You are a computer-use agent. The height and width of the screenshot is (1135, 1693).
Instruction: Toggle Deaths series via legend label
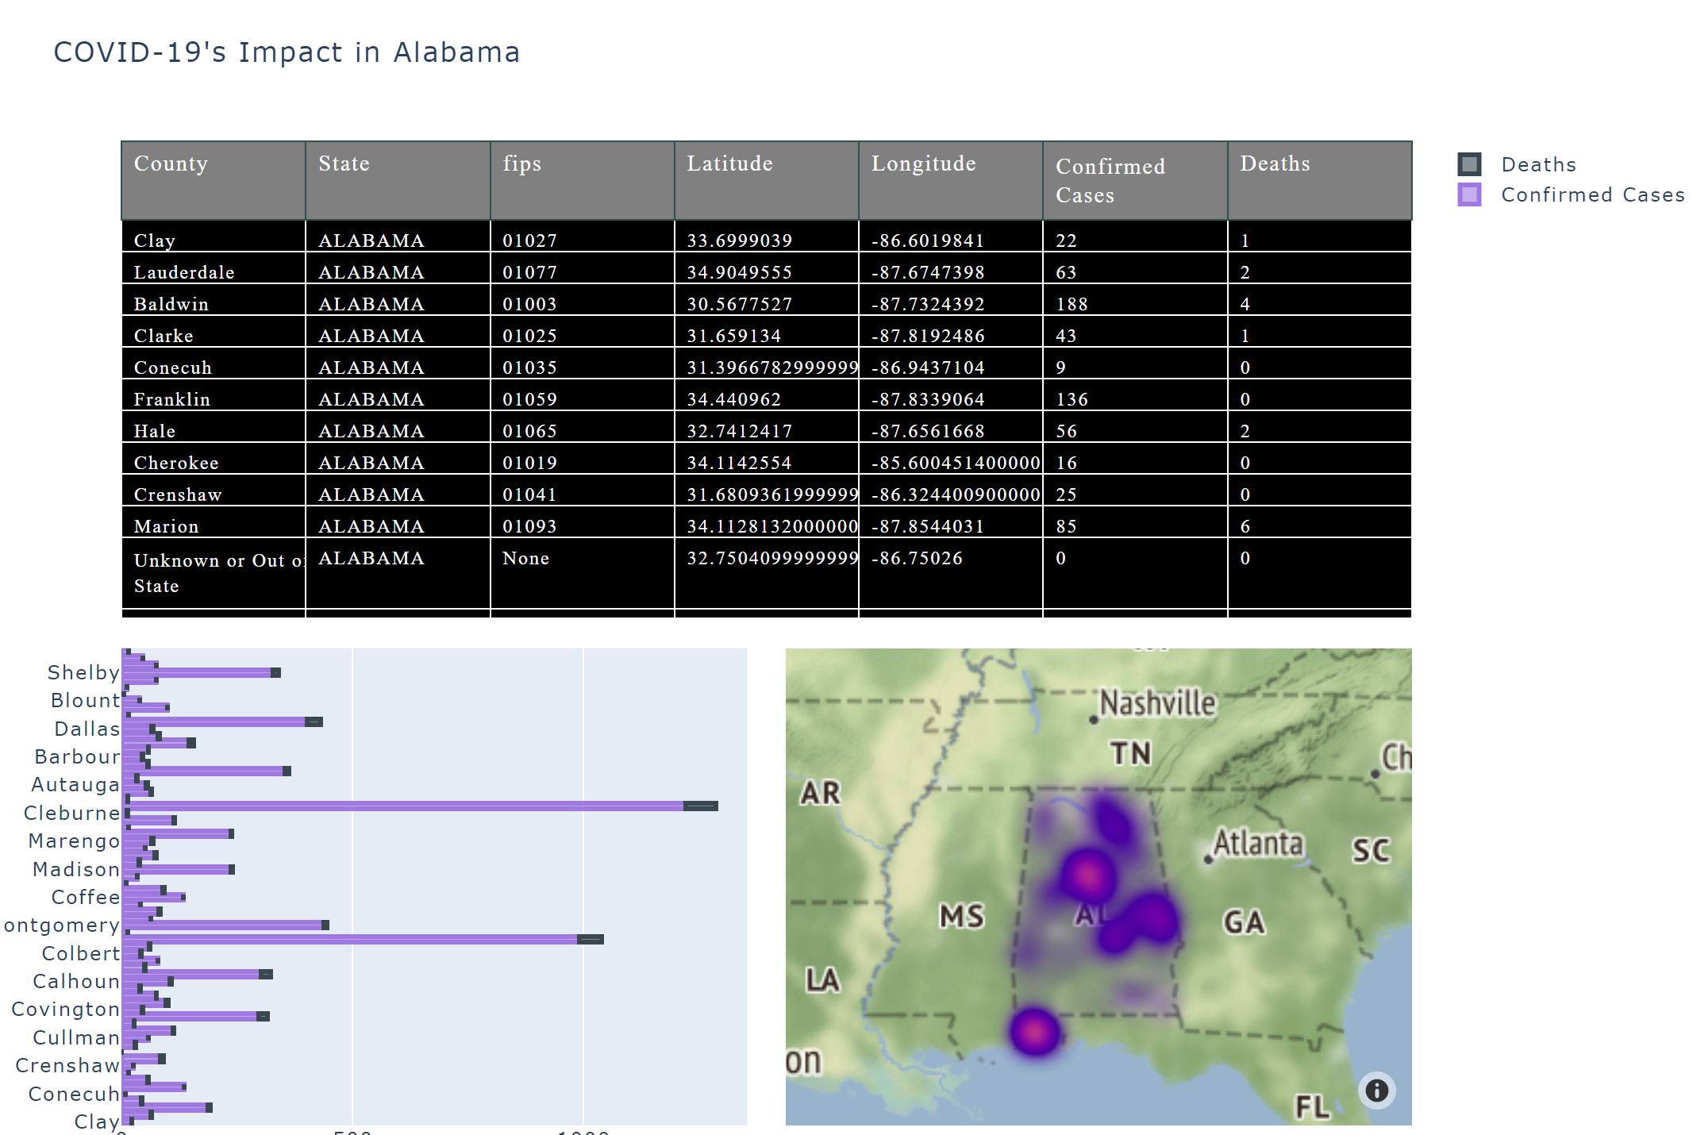click(1538, 164)
